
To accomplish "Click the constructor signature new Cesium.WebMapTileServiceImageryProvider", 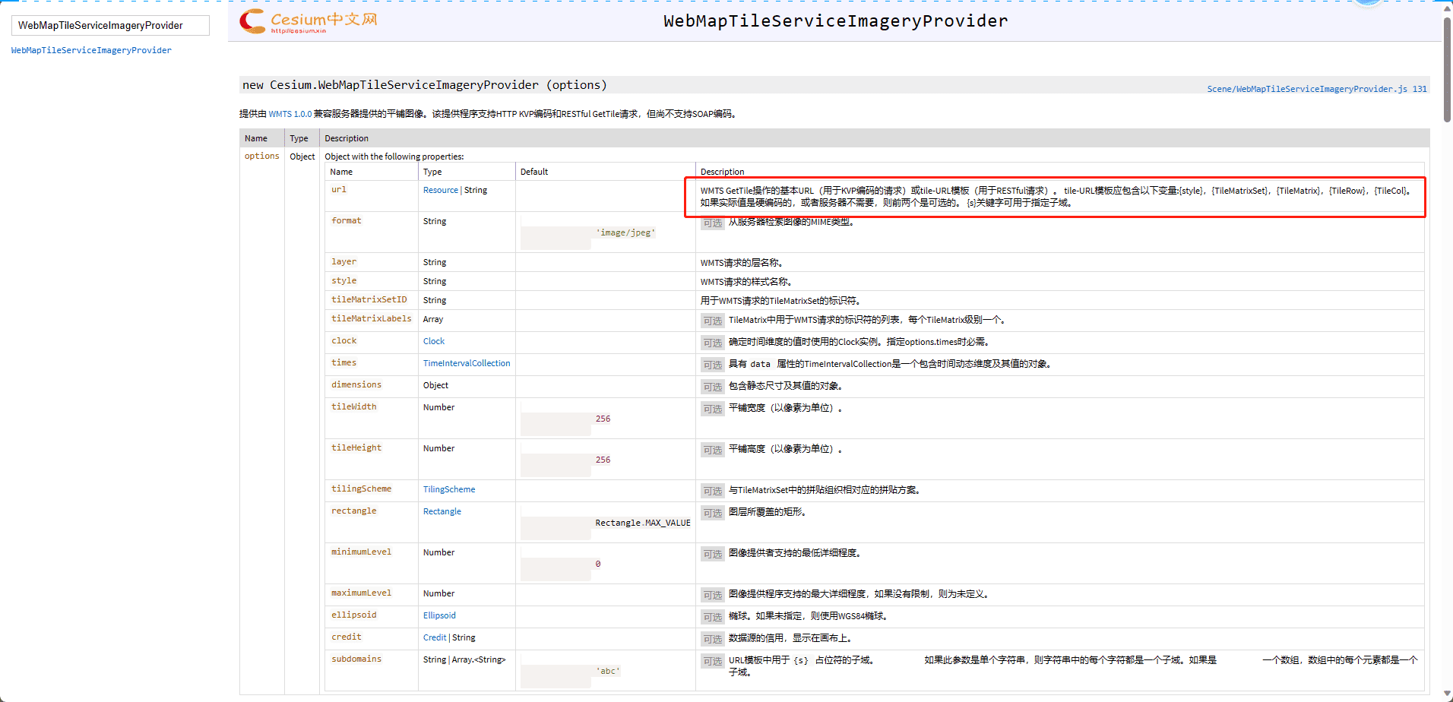I will click(425, 85).
